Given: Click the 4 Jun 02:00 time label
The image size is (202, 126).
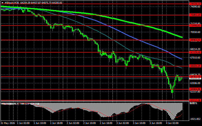Looking at the screenshot, I should pos(172,123).
